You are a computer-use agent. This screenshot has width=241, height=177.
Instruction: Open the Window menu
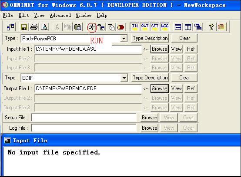point(84,15)
